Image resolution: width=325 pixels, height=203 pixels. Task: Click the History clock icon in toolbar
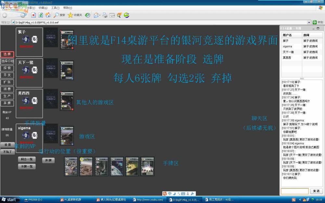(x=88, y=15)
